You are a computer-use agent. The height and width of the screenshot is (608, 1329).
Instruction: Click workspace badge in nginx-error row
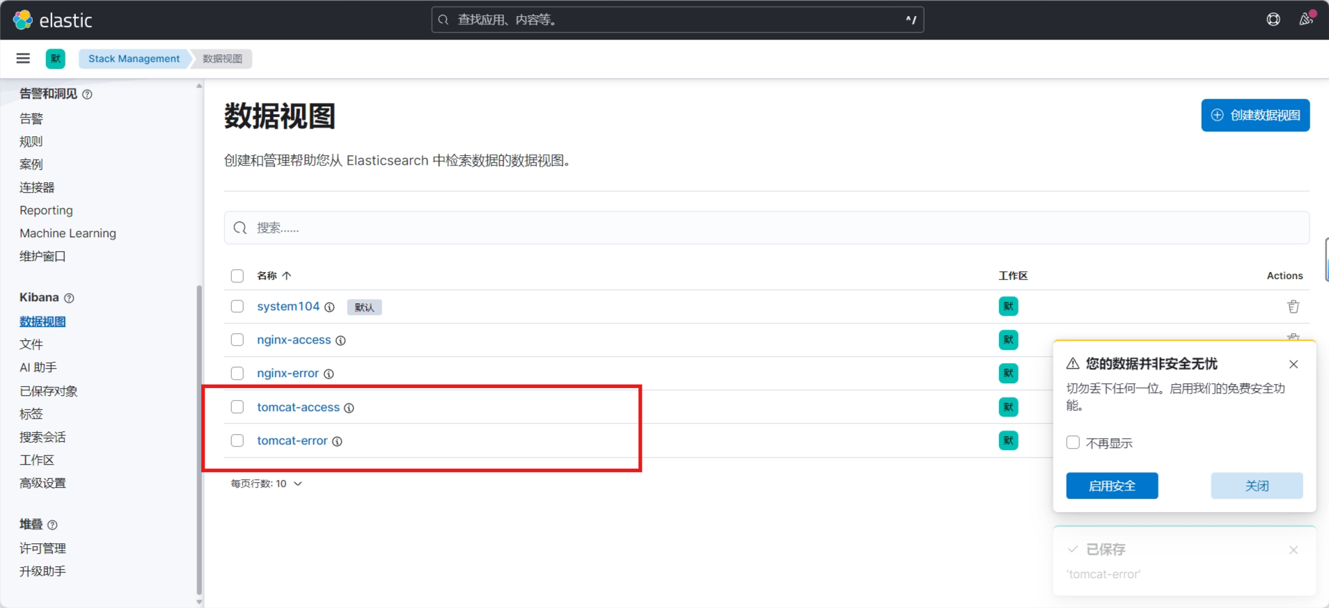tap(1008, 373)
